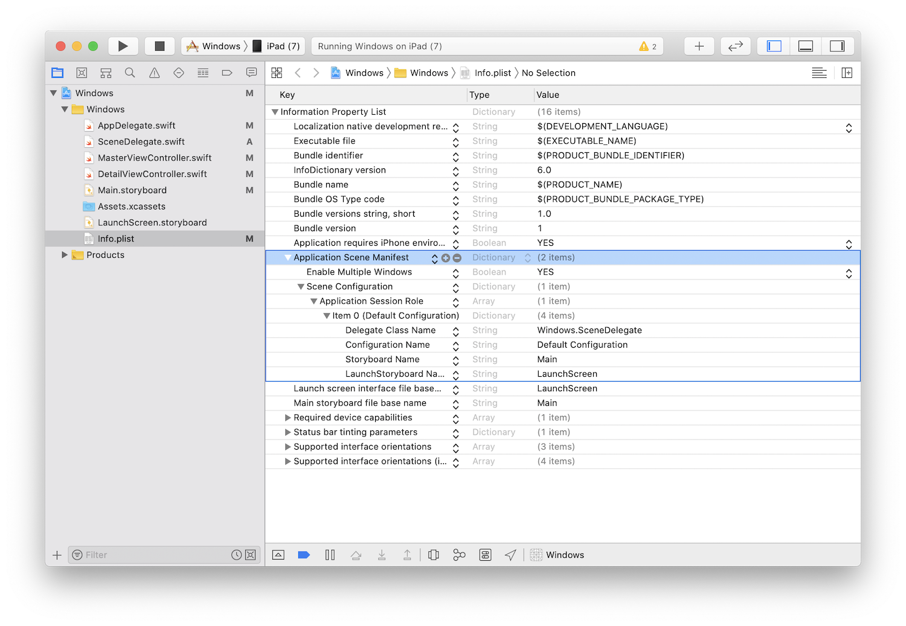Remove Application Scene Manifest row with minus

click(x=457, y=258)
